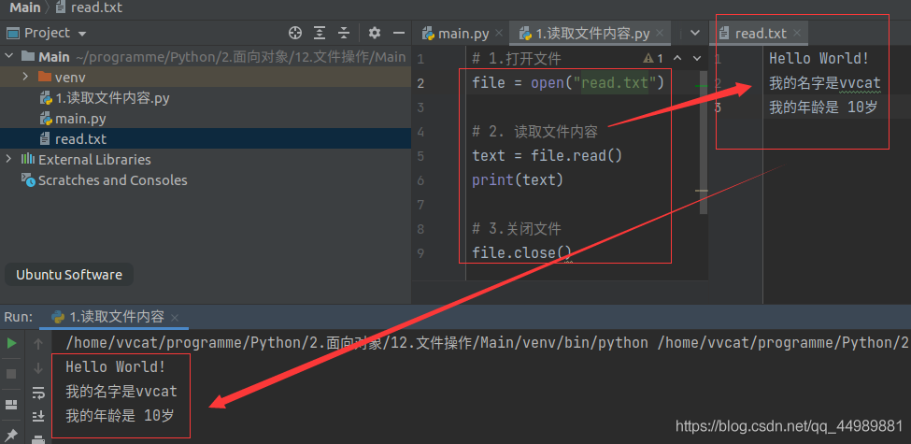911x444 pixels.
Task: Stop the running process in Run panel
Action: (11, 373)
